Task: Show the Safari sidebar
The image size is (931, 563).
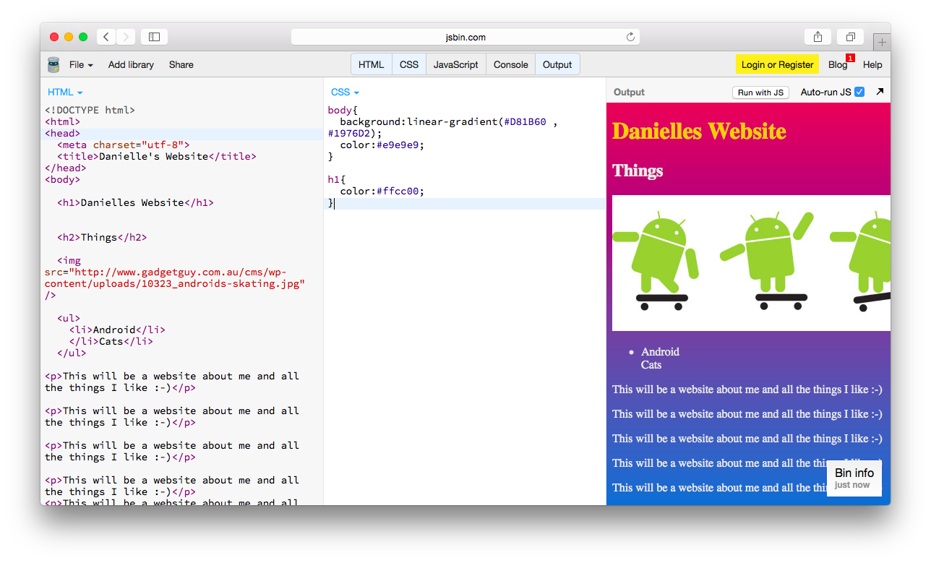Action: click(154, 37)
